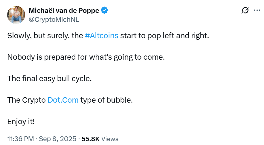Click the "Enjoy it!" closing line
Screen dimensions: 264x145
coord(21,121)
